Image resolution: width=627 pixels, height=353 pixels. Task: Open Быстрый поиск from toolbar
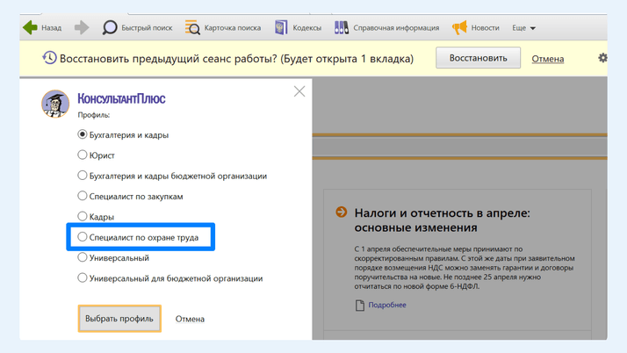[x=147, y=28]
